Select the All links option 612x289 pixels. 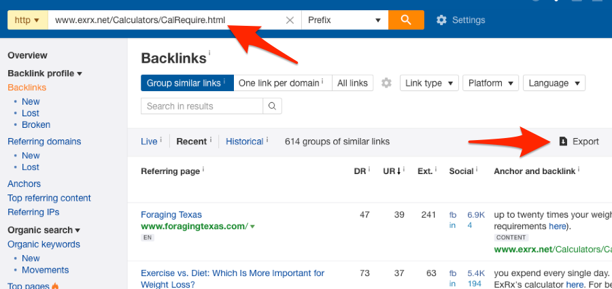click(x=352, y=83)
